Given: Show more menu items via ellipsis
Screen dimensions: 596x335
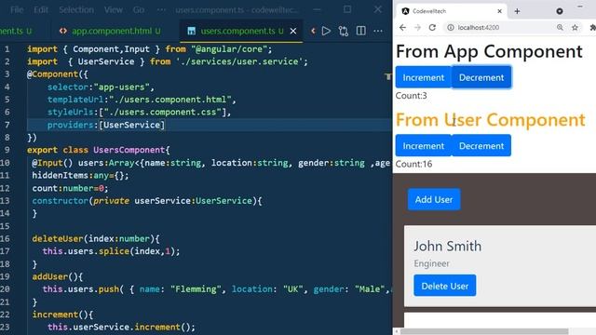Looking at the screenshot, I should pyautogui.click(x=161, y=10).
